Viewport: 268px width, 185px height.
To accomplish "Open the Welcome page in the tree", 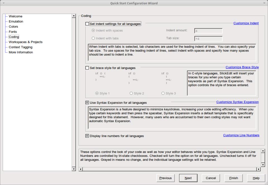I will coord(15,16).
